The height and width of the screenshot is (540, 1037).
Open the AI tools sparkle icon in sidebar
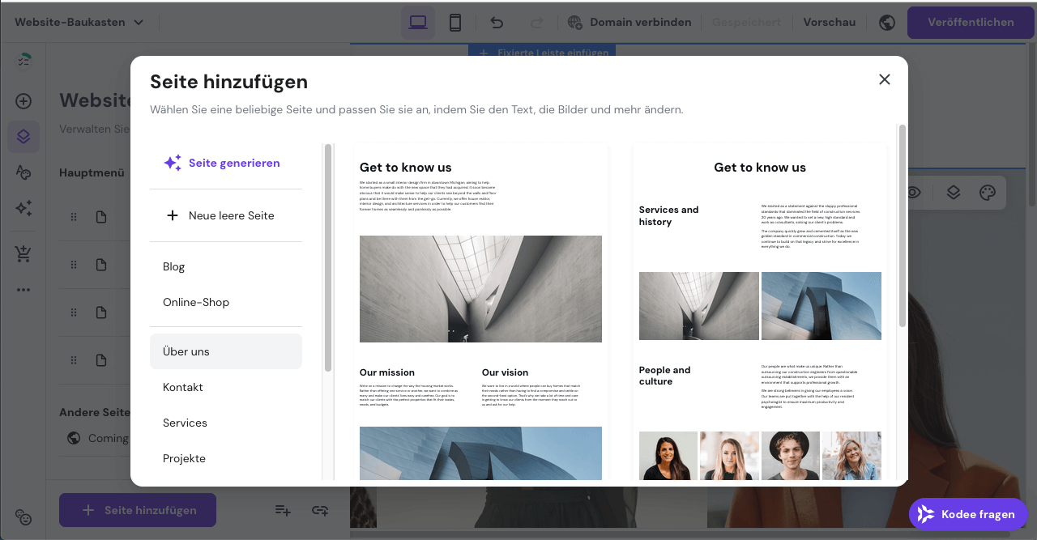(23, 208)
